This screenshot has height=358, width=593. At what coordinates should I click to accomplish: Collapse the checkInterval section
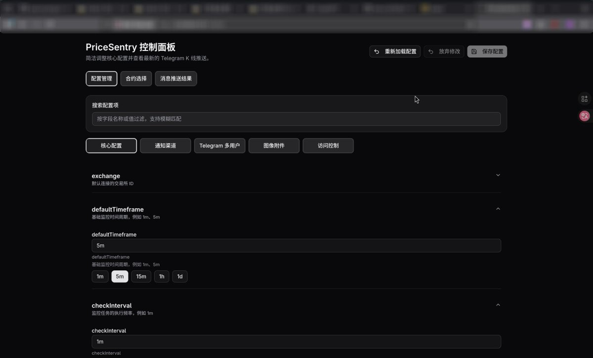pyautogui.click(x=498, y=305)
